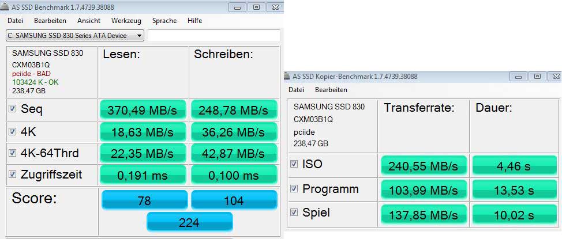
Task: Open Datei menu in Kopier-Benchmark window
Action: 297,90
